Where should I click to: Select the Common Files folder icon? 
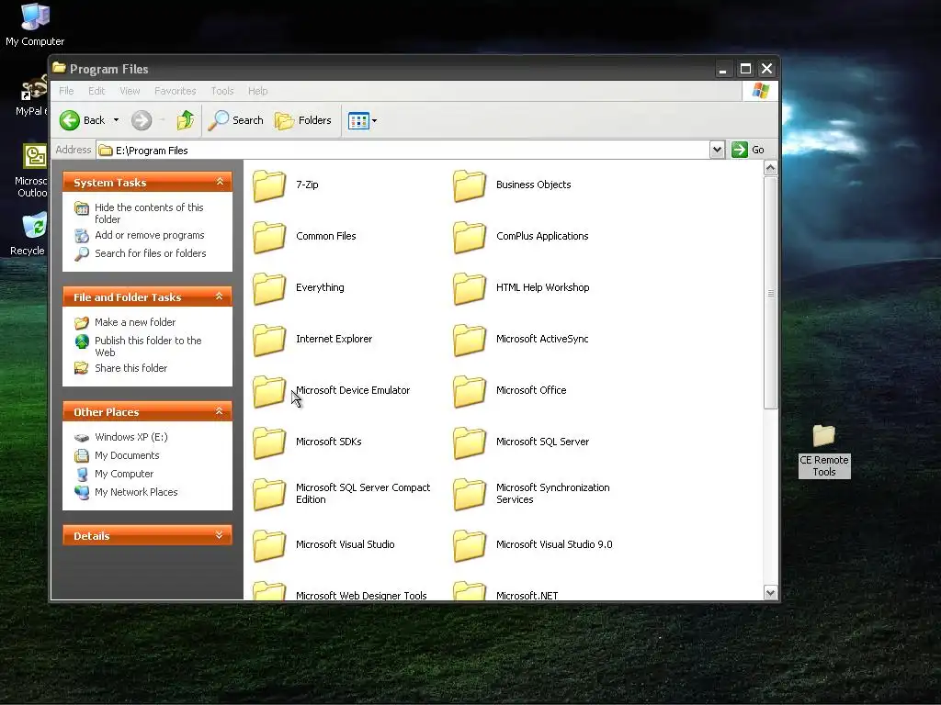click(x=269, y=237)
